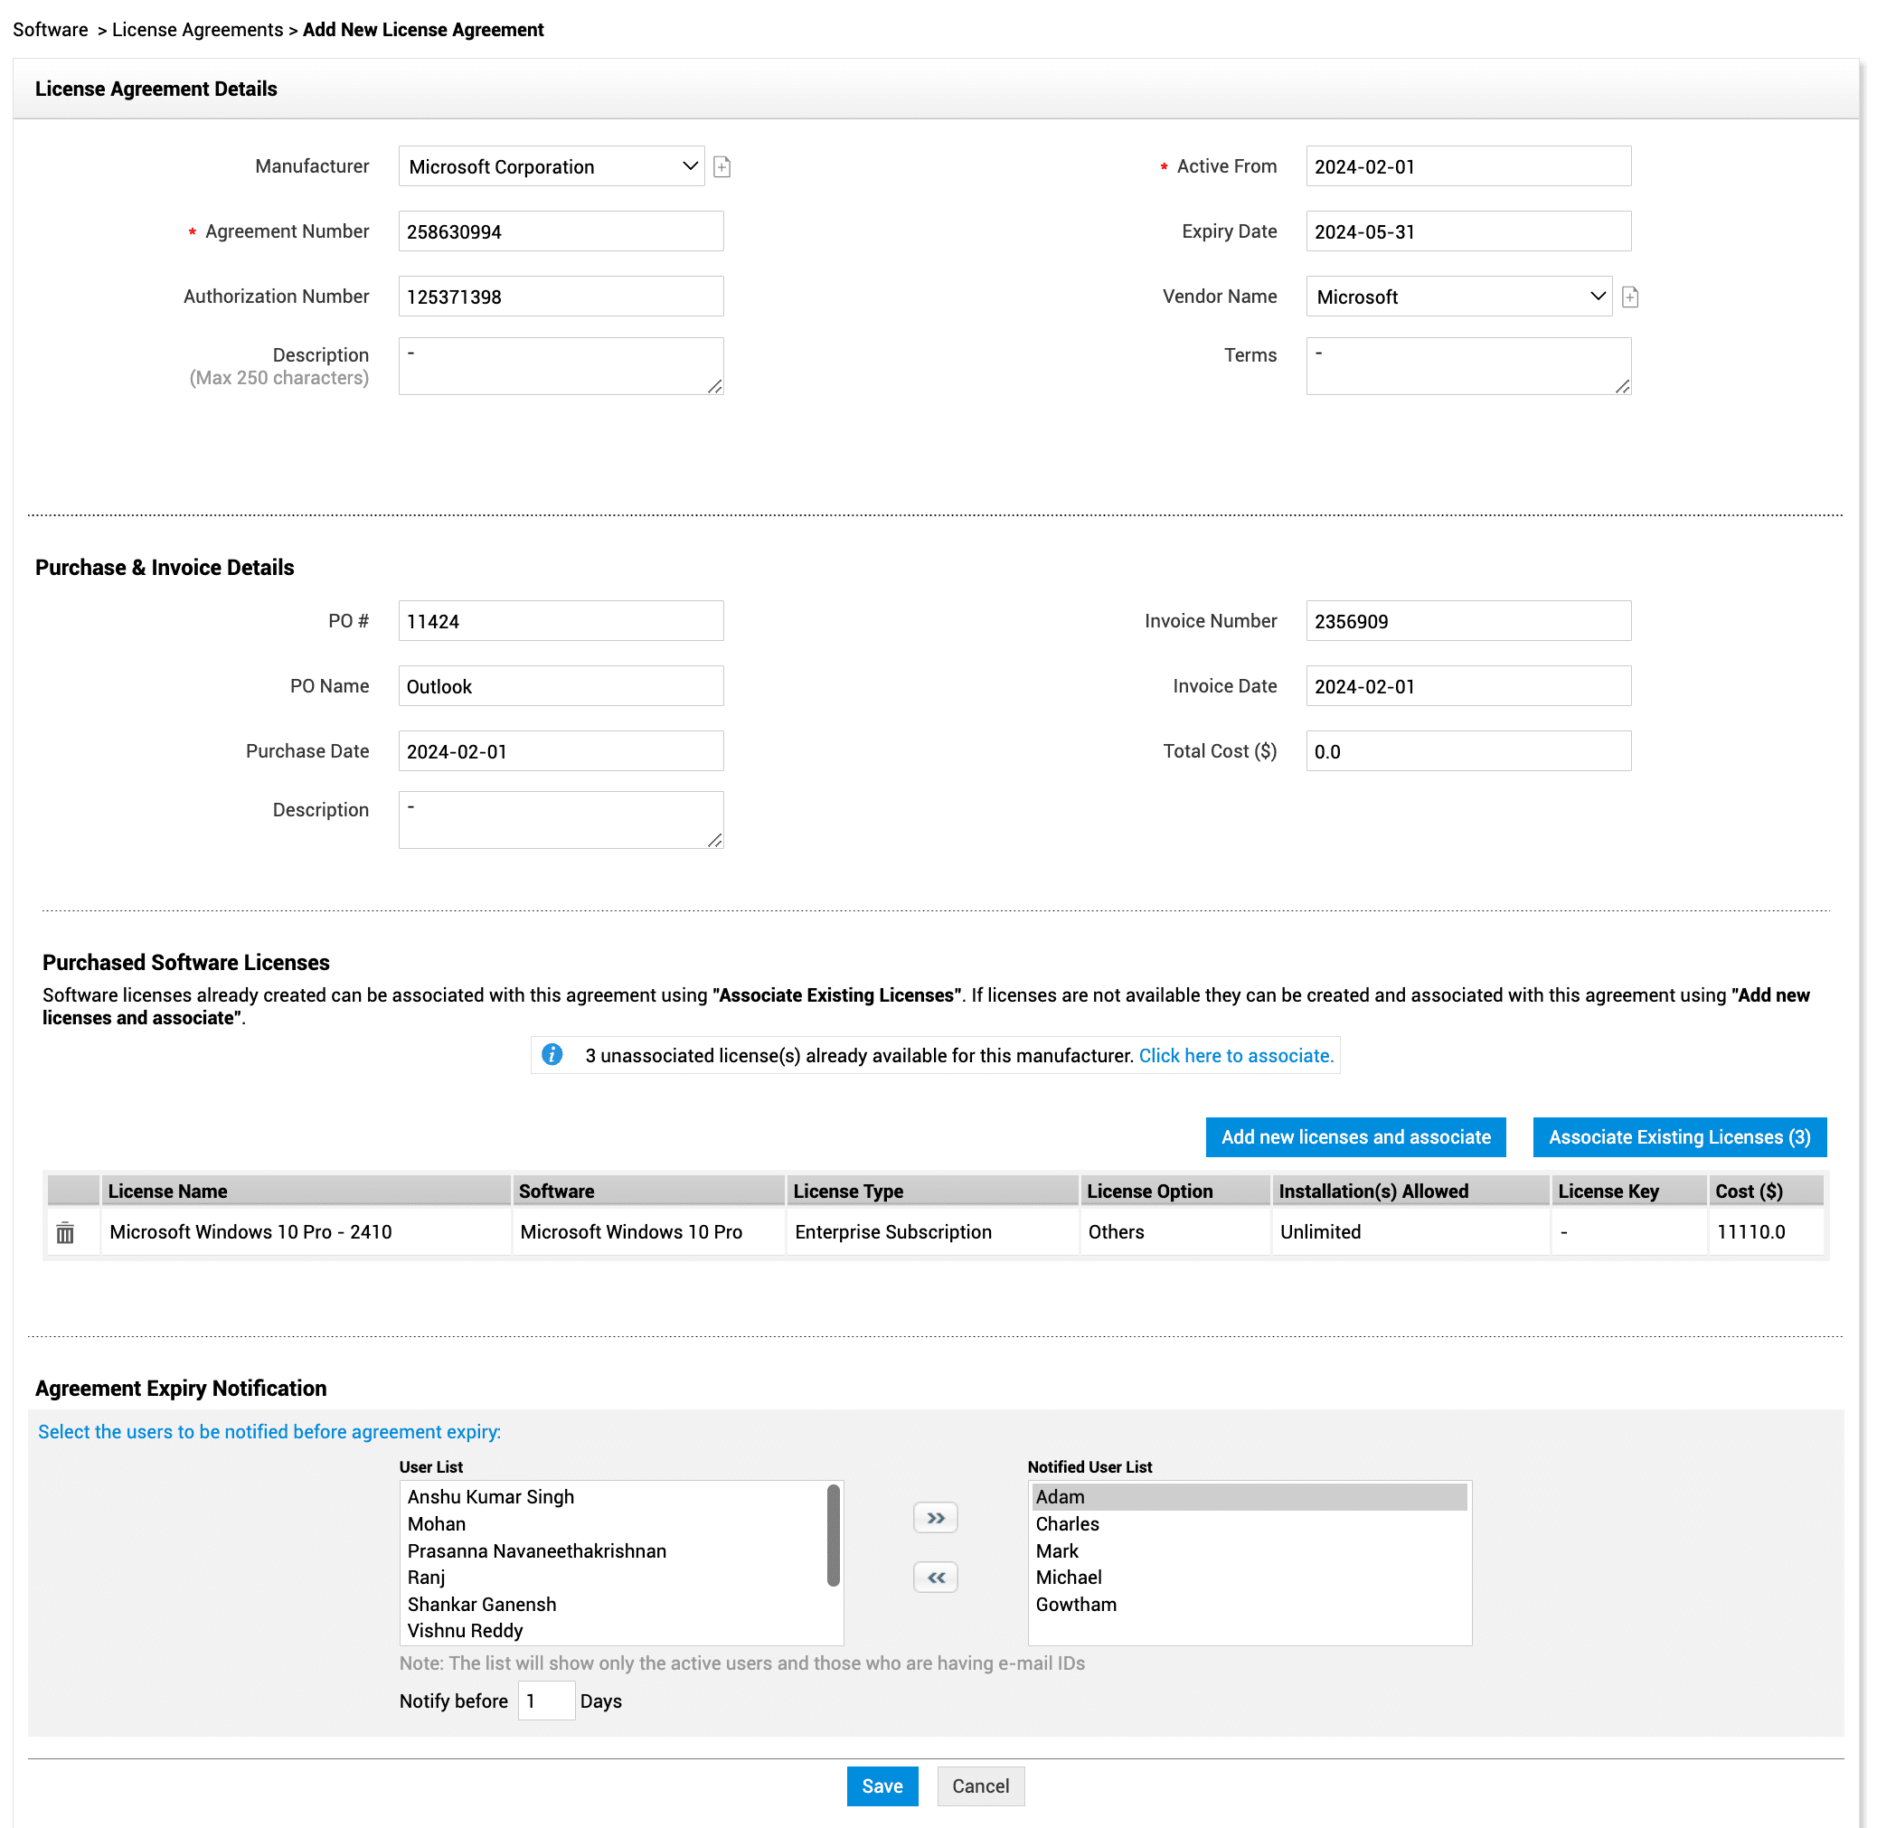This screenshot has width=1877, height=1828.
Task: Click the info icon beside unassociated licenses
Action: point(552,1055)
